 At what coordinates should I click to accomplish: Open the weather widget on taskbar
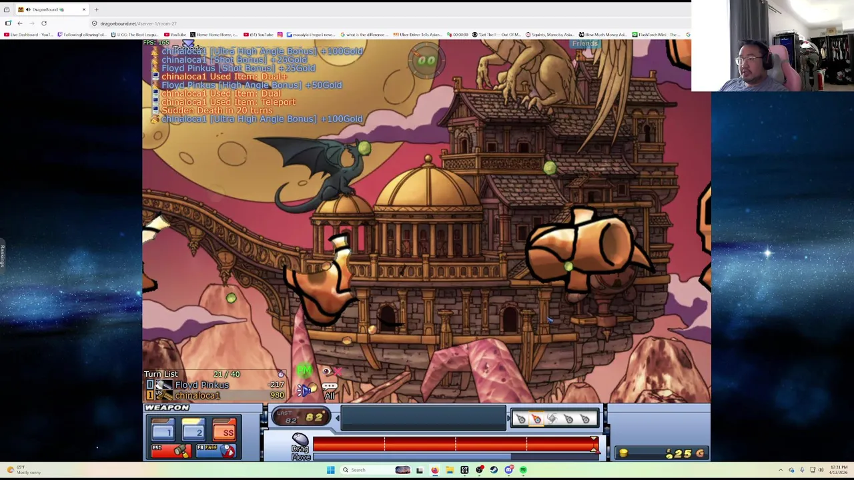coord(23,470)
